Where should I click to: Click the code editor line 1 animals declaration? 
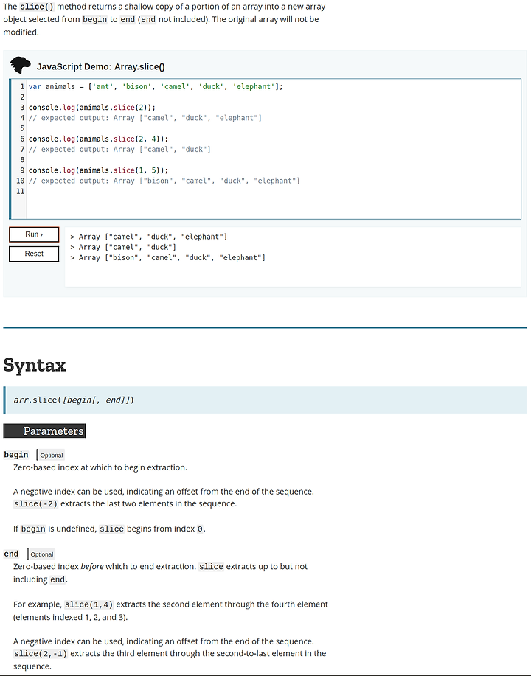pos(156,87)
